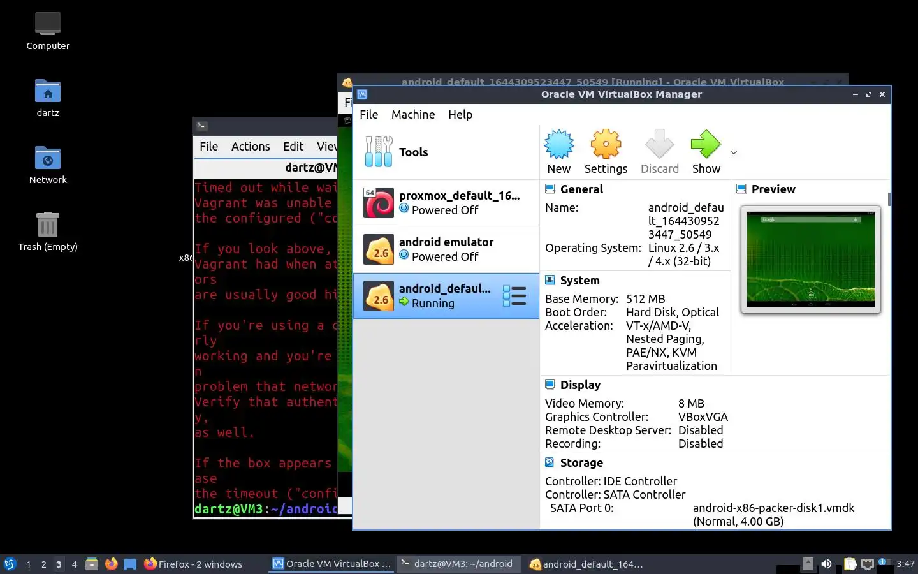Click the 3:47 clock in the taskbar
This screenshot has width=918, height=574.
905,564
